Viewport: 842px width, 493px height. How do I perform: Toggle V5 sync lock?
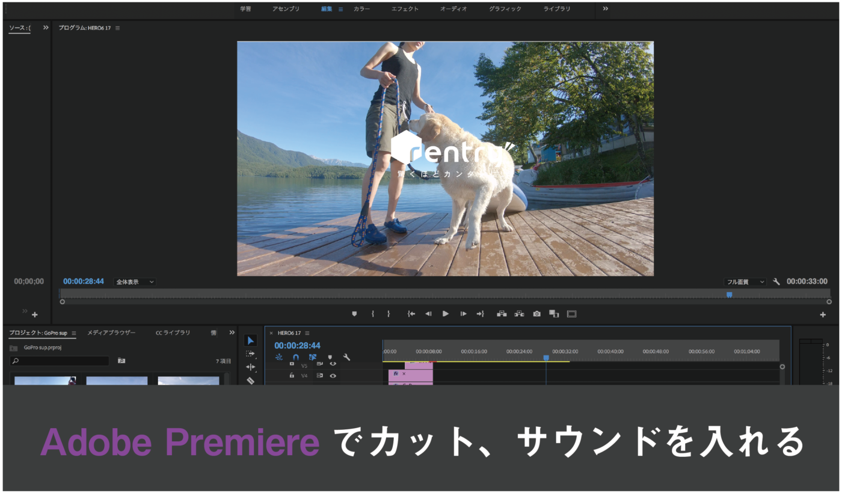pos(320,364)
